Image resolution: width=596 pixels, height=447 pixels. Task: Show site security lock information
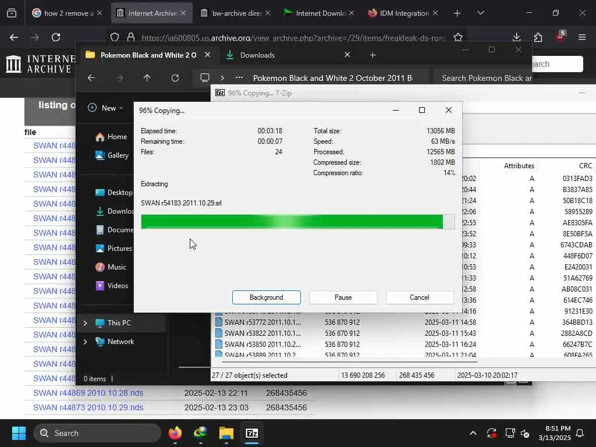pos(131,37)
